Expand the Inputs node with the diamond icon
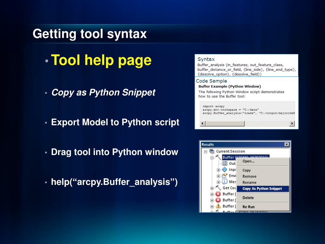The width and height of the screenshot is (325, 244). coord(218,170)
